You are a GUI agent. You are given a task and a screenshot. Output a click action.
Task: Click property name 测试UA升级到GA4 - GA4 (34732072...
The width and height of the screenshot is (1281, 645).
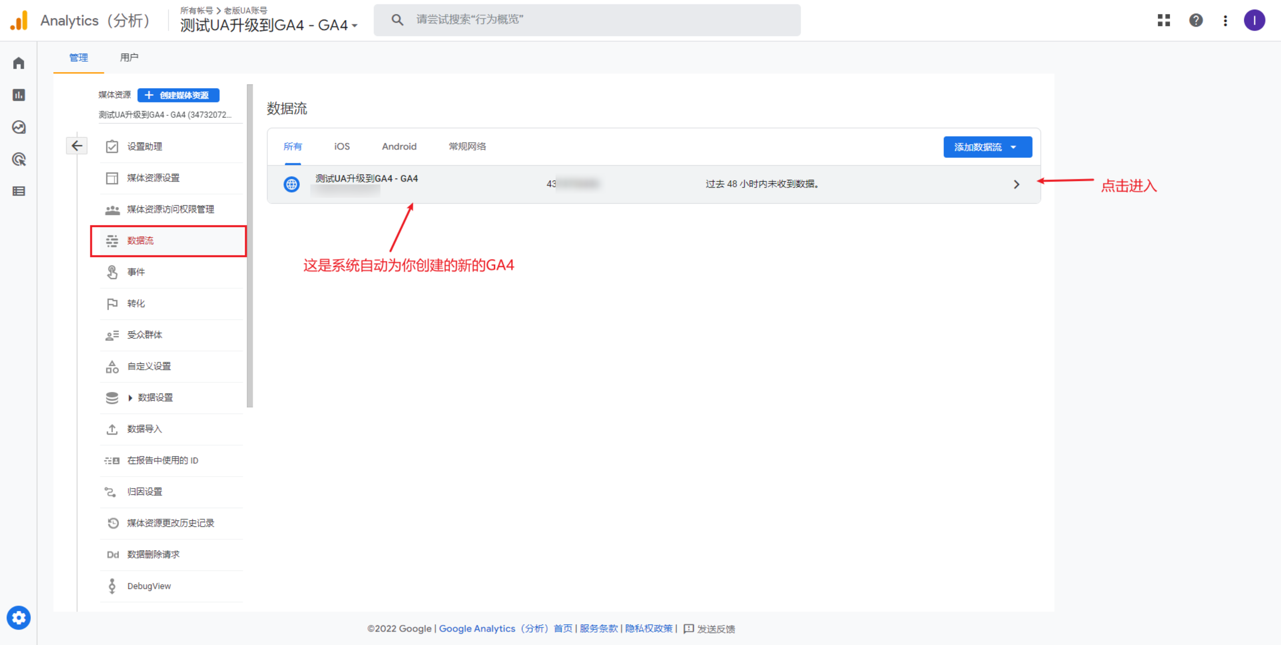point(165,115)
